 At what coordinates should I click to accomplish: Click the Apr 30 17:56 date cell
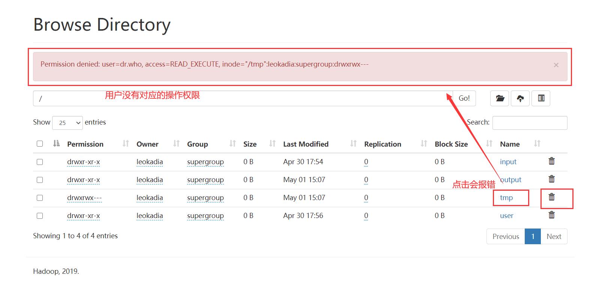click(x=303, y=215)
